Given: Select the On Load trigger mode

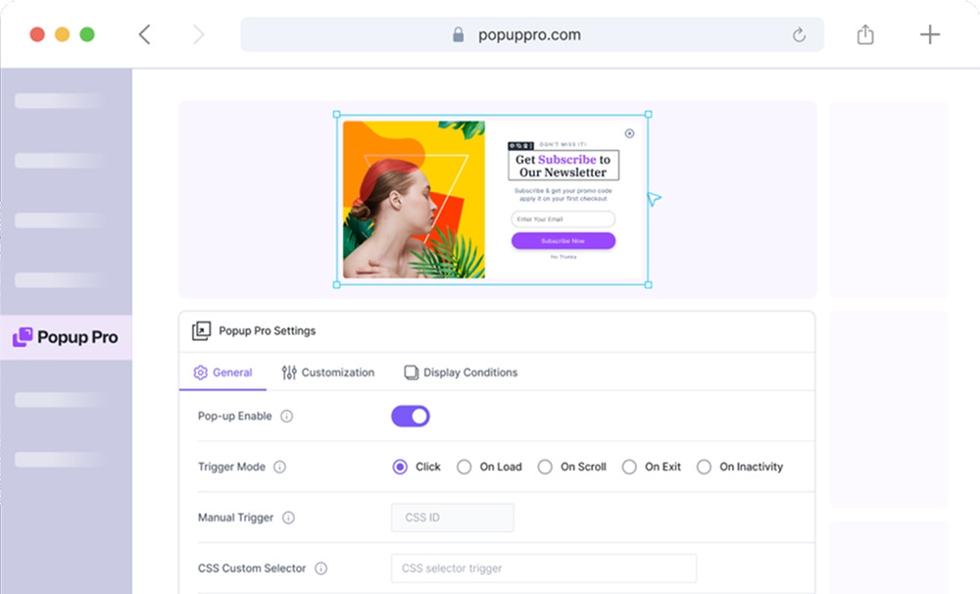Looking at the screenshot, I should (465, 468).
